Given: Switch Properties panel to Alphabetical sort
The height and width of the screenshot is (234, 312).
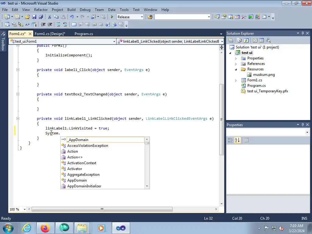Looking at the screenshot, I should tap(237, 140).
